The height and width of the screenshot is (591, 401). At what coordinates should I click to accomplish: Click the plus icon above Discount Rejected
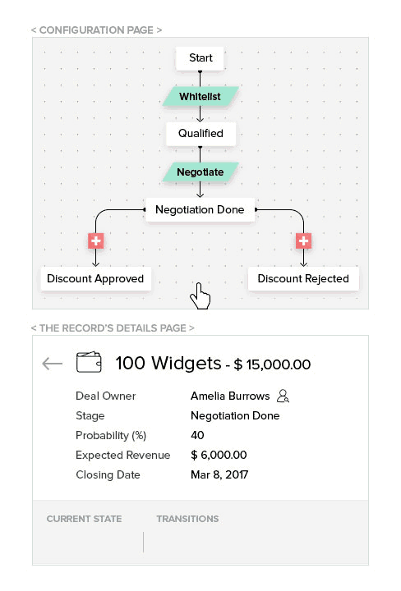click(x=303, y=241)
